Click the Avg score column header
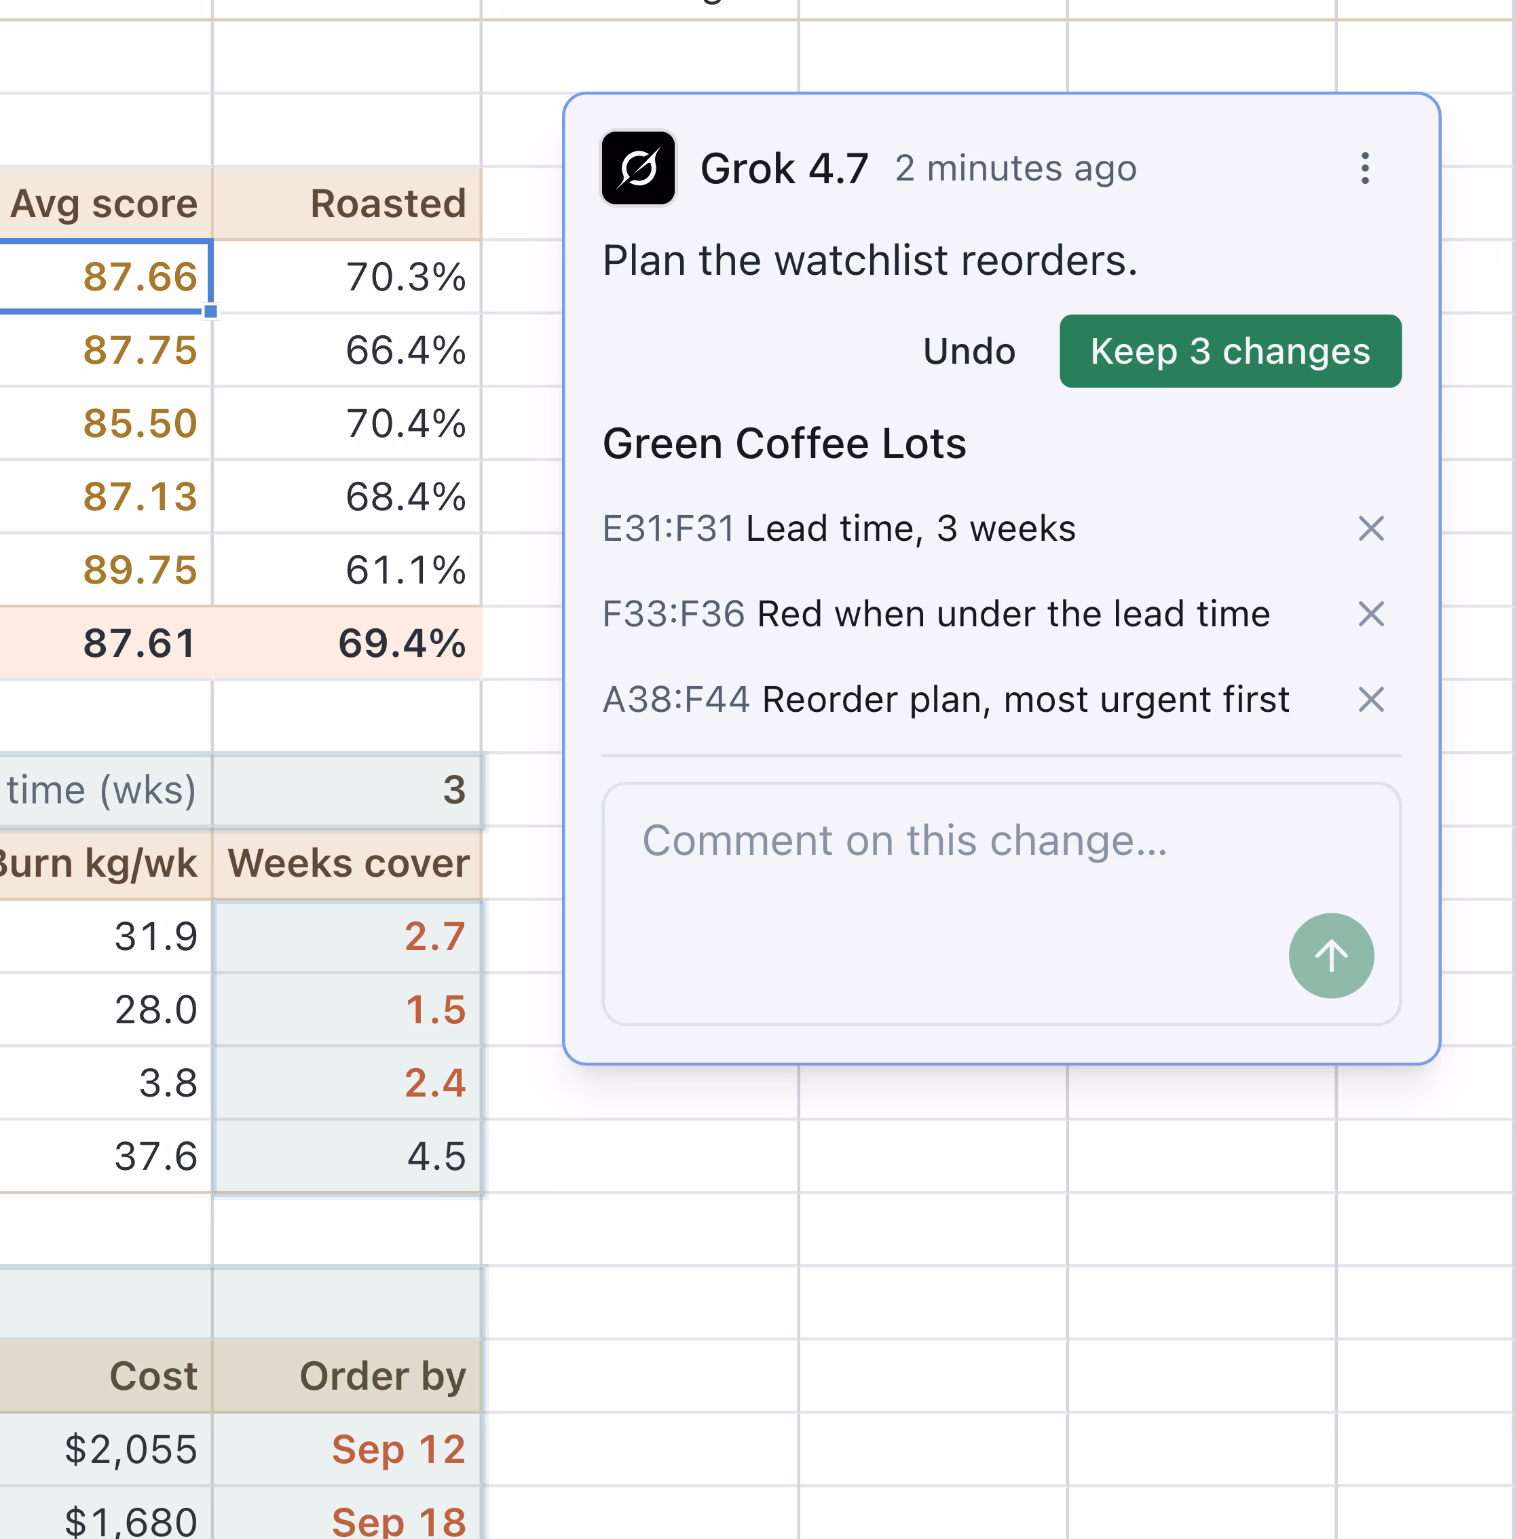1515x1539 pixels. [105, 204]
